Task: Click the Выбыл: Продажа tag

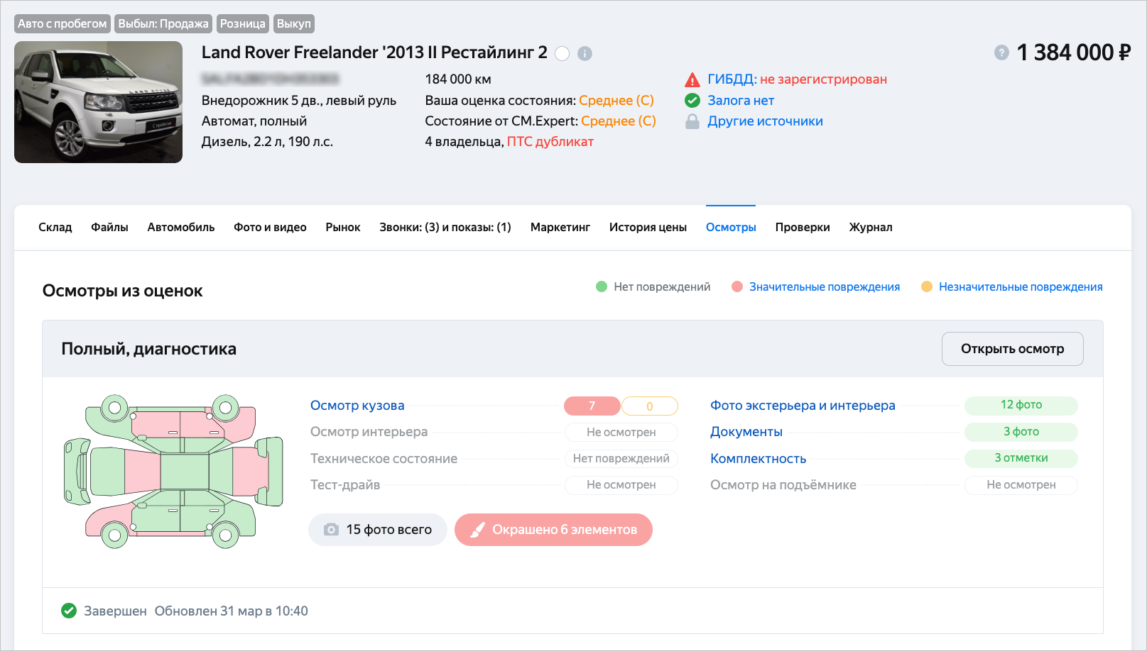Action: 163,23
